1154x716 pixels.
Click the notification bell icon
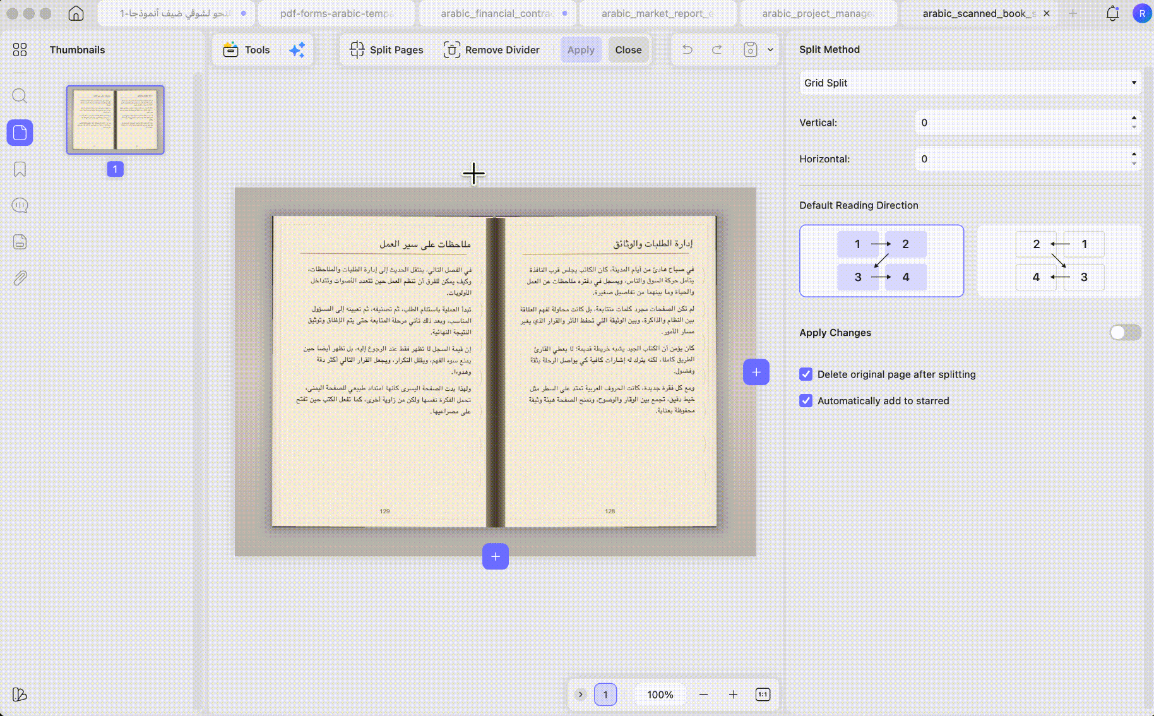tap(1112, 13)
